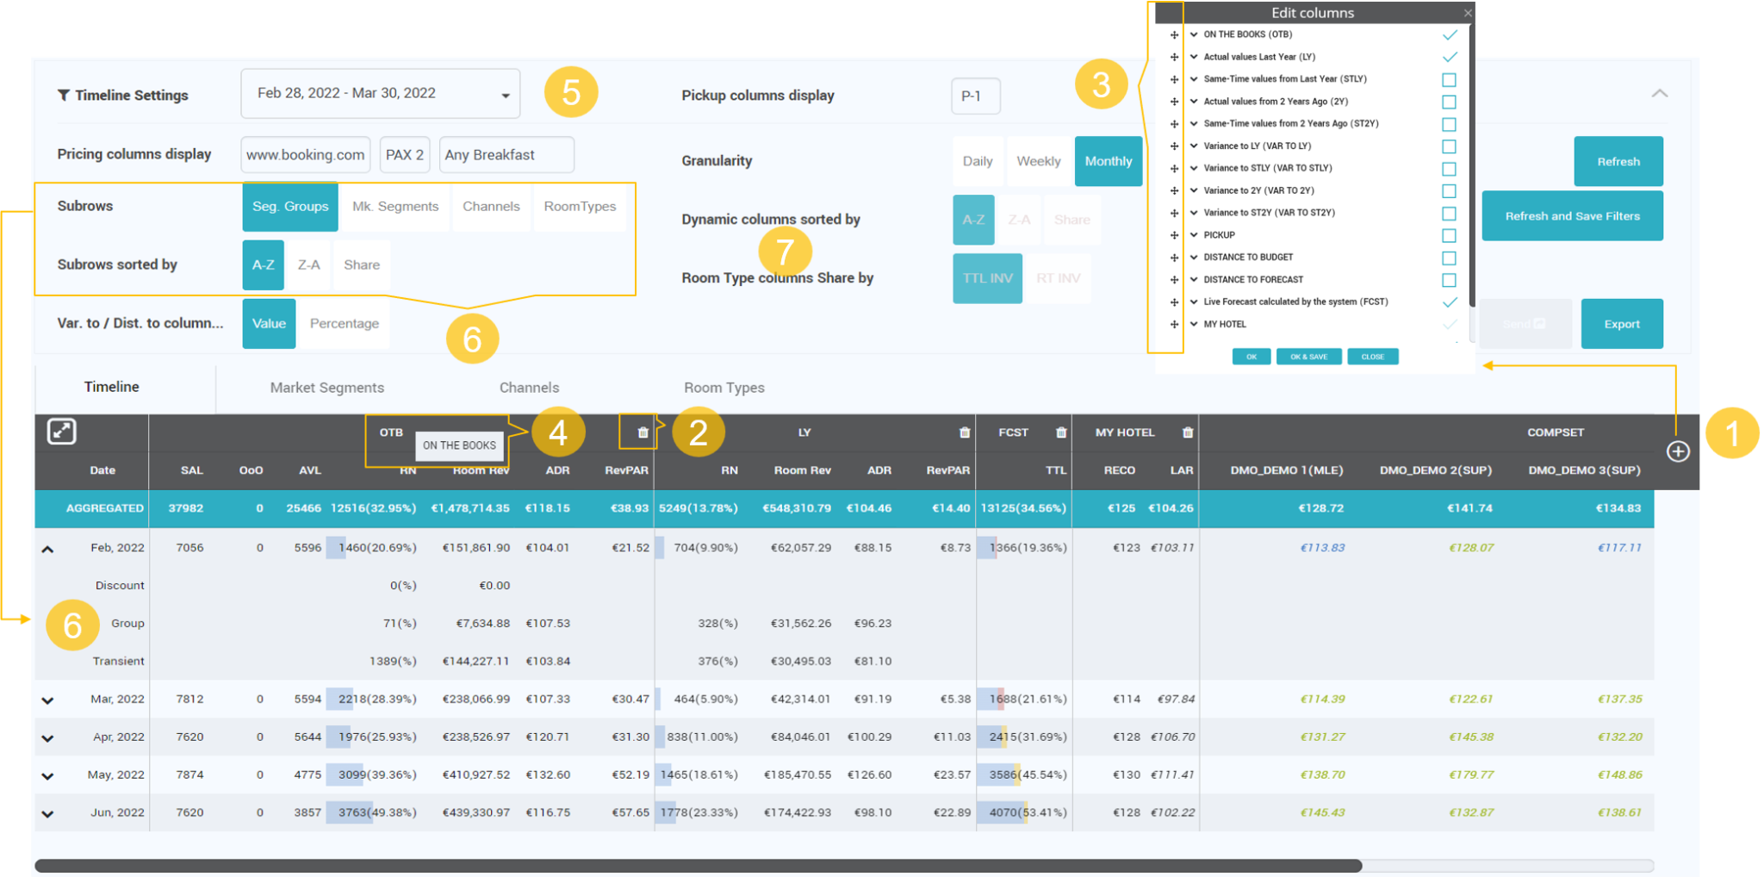Expand the Apr, 2022 row
1764x877 pixels.
click(x=47, y=738)
